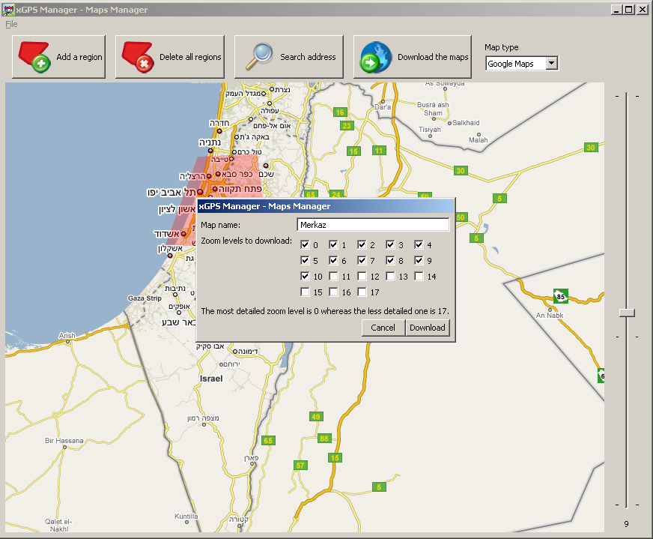
Task: Click the Cancel button in dialog
Action: pyautogui.click(x=383, y=328)
